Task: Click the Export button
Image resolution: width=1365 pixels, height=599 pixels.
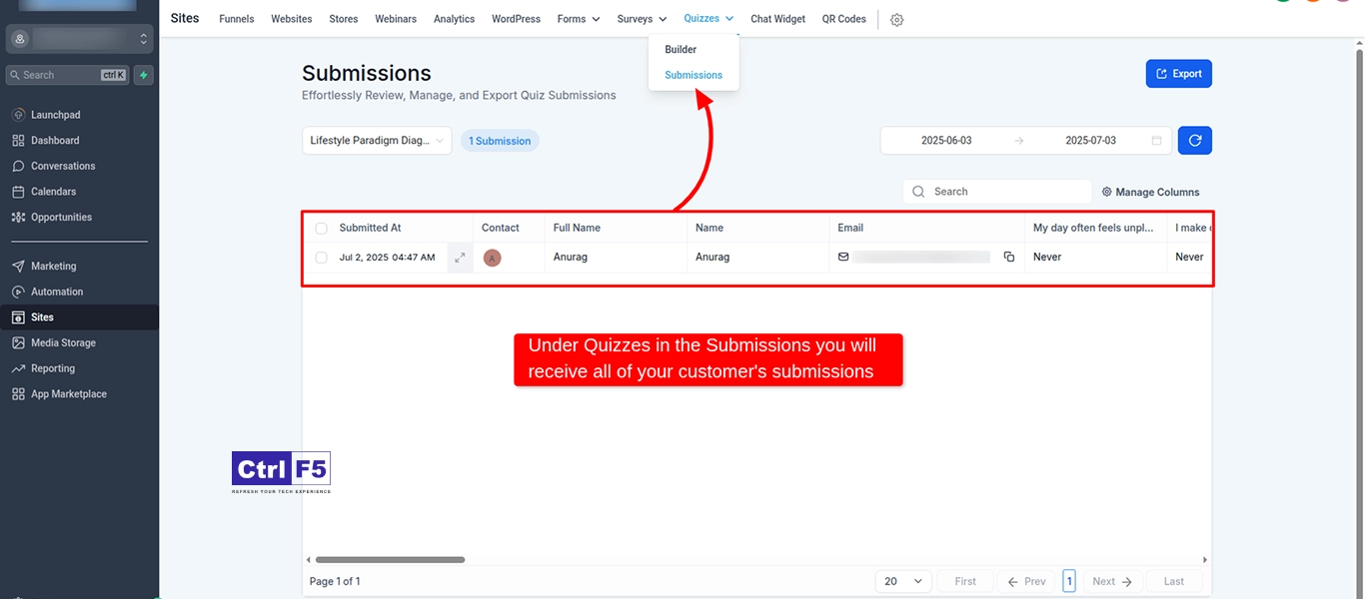Action: point(1178,74)
